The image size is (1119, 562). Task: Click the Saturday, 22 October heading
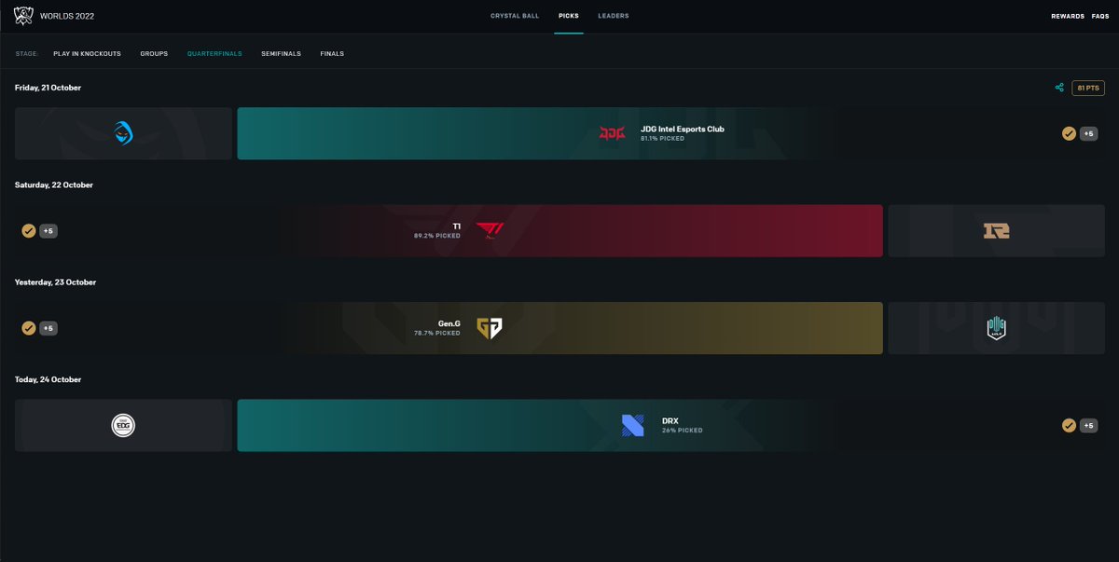tap(54, 185)
